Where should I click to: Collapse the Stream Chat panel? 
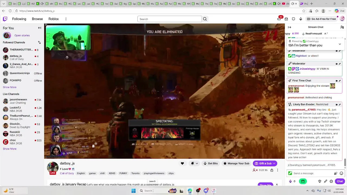(x=290, y=27)
